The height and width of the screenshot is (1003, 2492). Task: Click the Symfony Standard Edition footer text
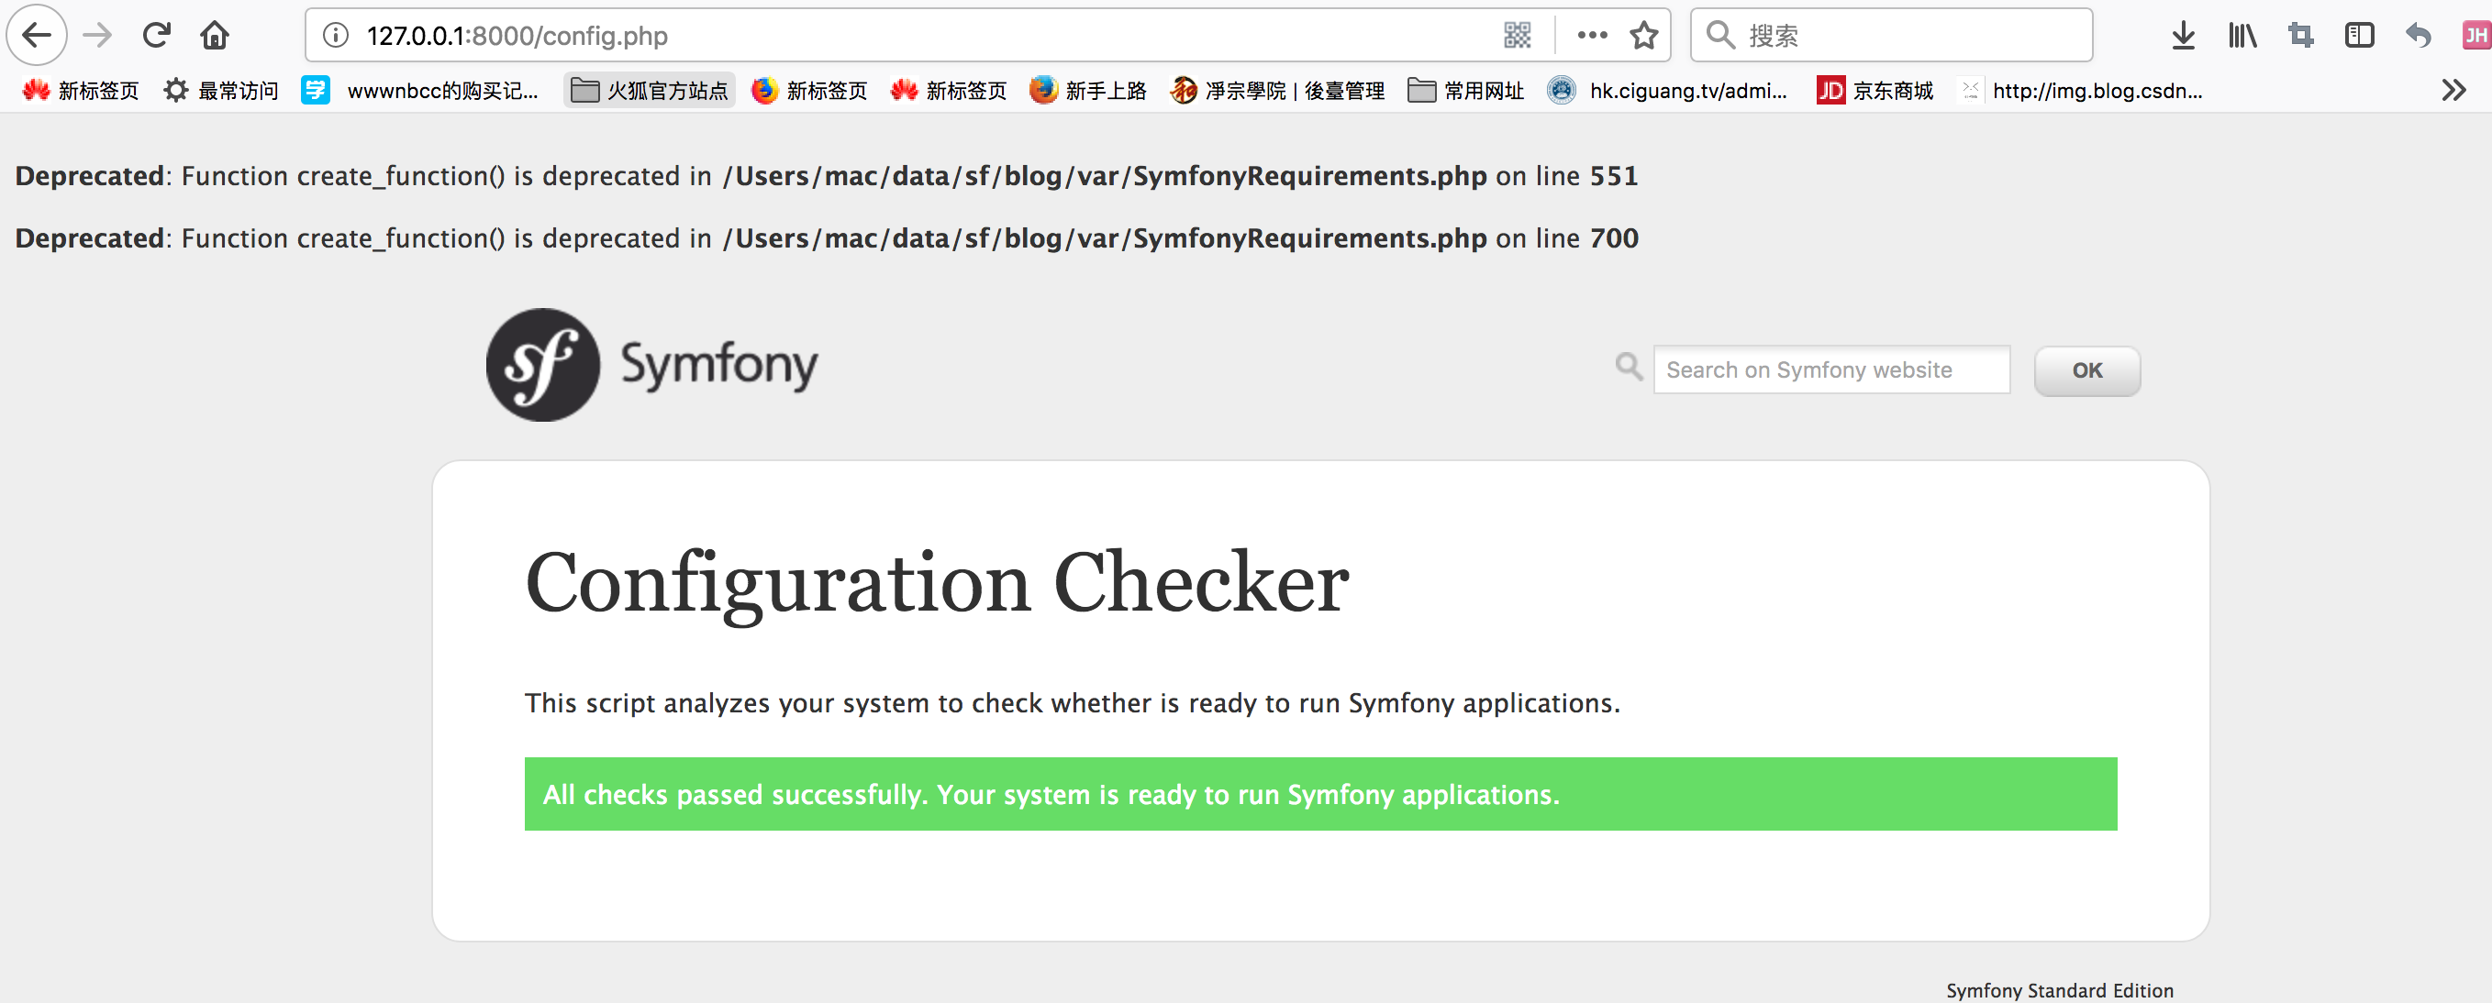pos(2060,990)
